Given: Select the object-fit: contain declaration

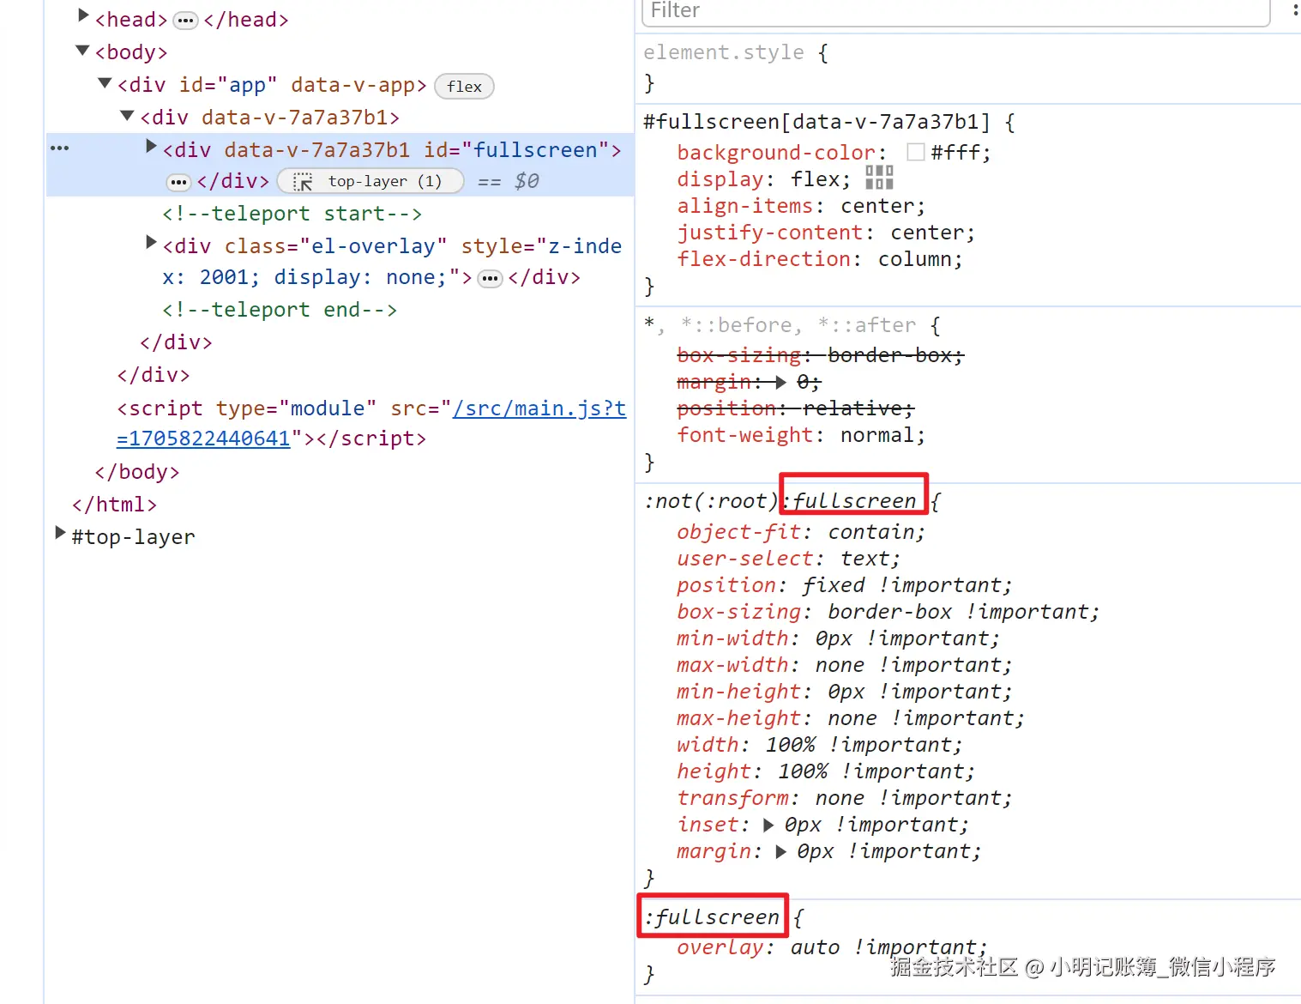Looking at the screenshot, I should [801, 532].
